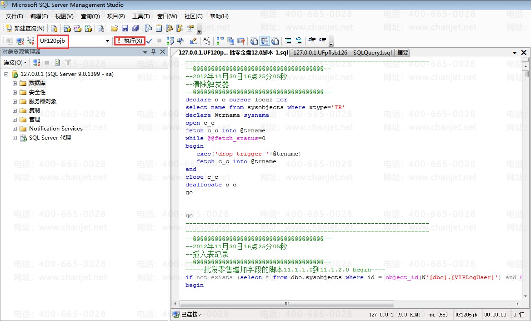Run the script with 执行(X) button
This screenshot has width=531, height=321.
coord(130,41)
